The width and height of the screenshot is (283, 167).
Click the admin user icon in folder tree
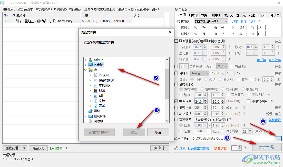coord(90,60)
